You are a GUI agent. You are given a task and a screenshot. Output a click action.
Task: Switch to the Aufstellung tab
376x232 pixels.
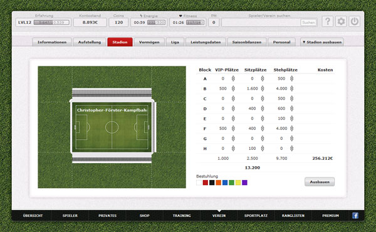tap(90, 42)
